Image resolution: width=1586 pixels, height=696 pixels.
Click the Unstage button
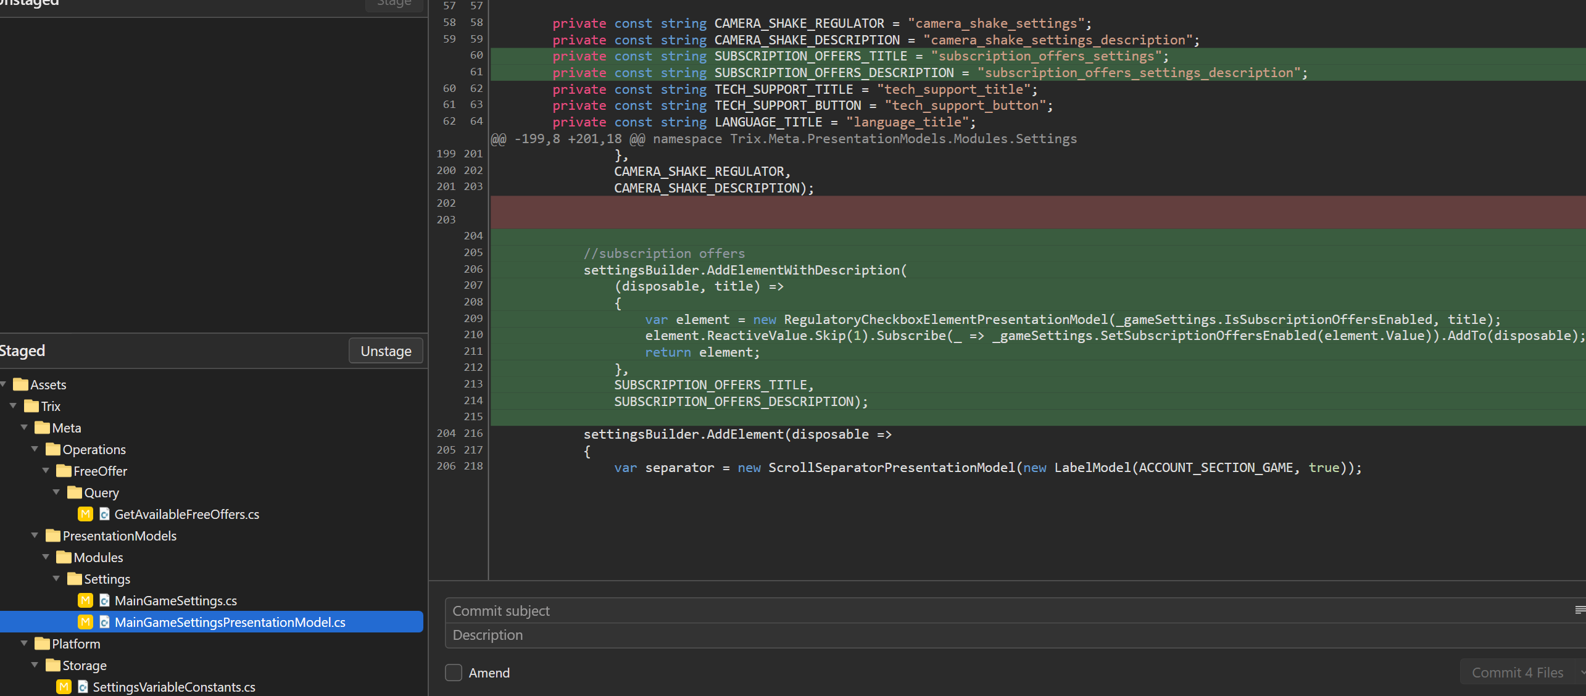(386, 350)
